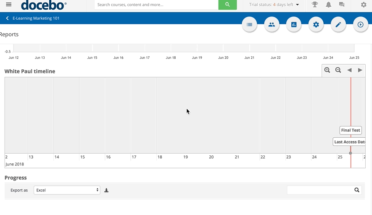Open the trophy gamification icon
372x215 pixels.
point(315,5)
